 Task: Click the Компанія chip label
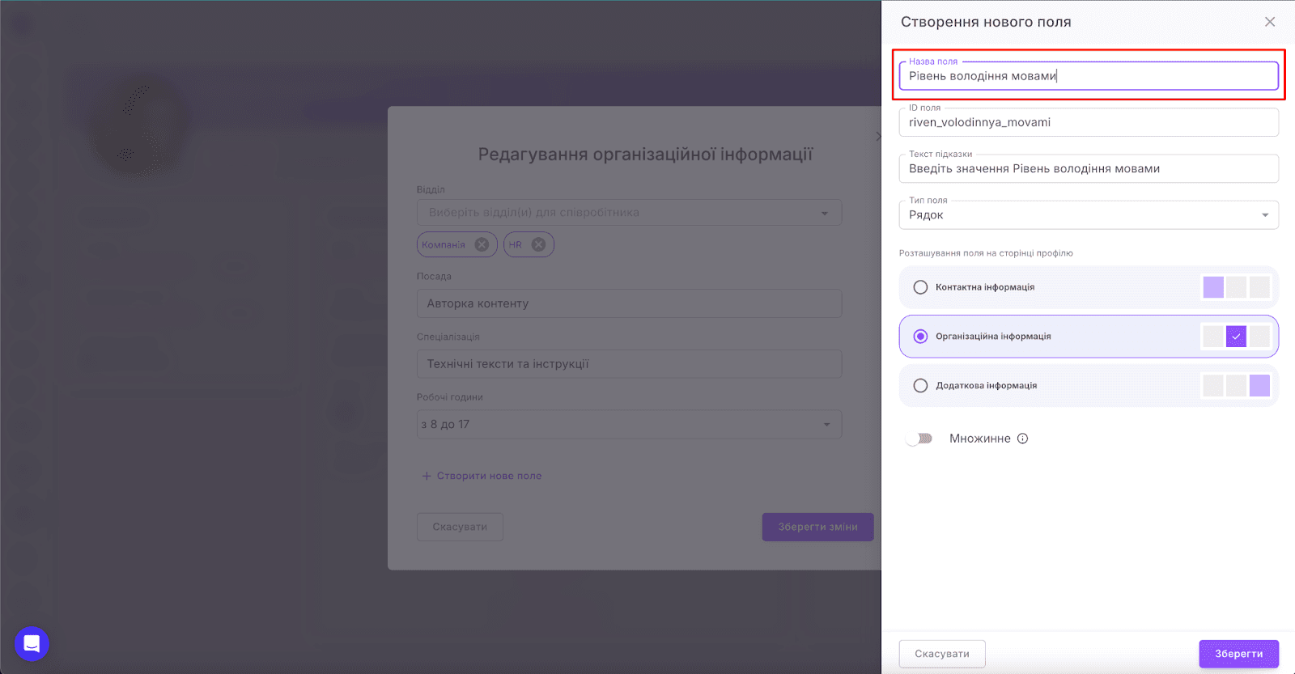[x=444, y=244]
